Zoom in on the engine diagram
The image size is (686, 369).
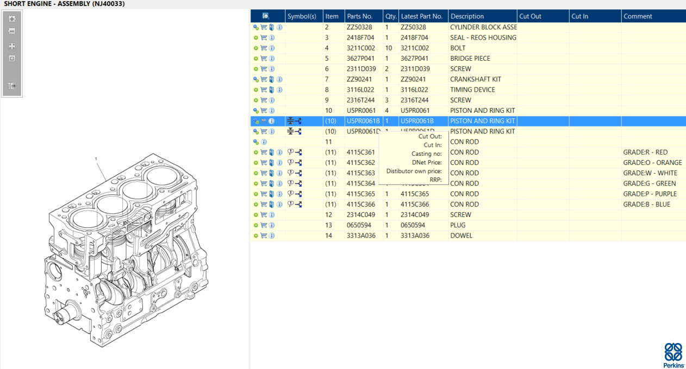[12, 19]
